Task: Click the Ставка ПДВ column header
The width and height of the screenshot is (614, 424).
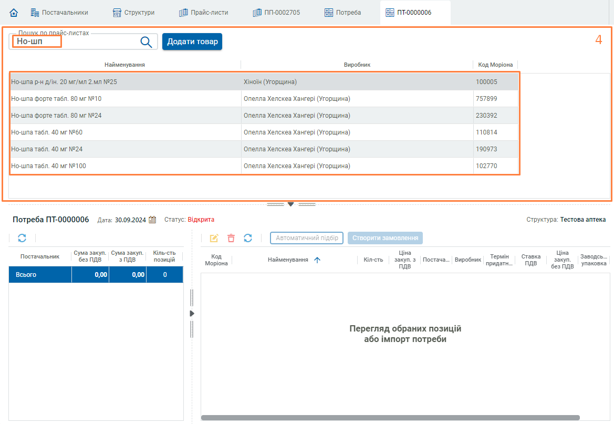Action: 531,260
